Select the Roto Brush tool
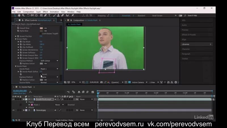The width and height of the screenshot is (227, 128). click(x=68, y=15)
